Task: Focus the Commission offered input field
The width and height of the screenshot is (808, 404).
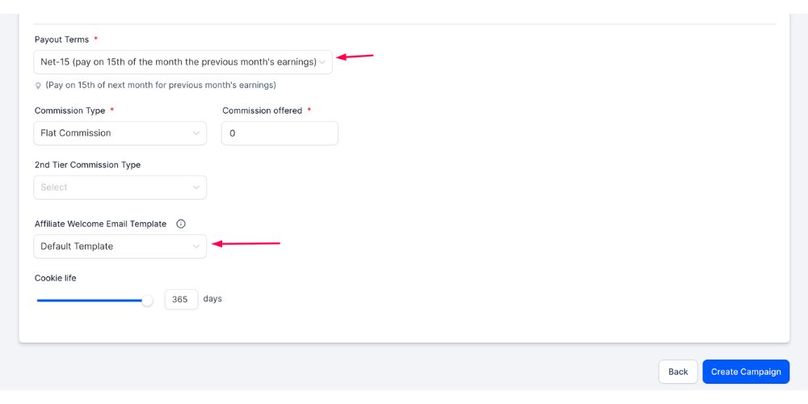Action: pyautogui.click(x=280, y=133)
